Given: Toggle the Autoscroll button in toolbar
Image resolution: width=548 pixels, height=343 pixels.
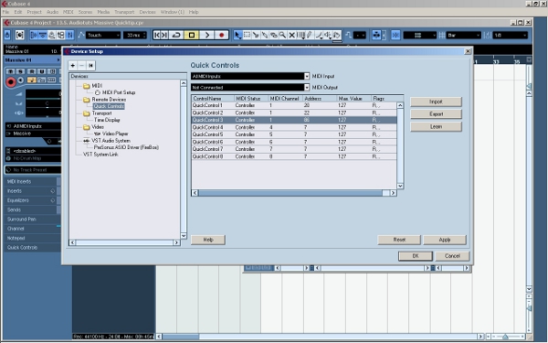Looking at the screenshot, I should tap(375, 35).
